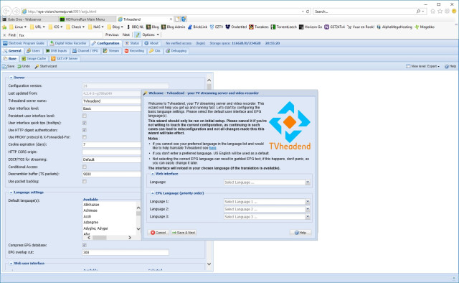Open the View level Expert dropdown
Viewport: 459px width, 283px height.
tap(423, 66)
